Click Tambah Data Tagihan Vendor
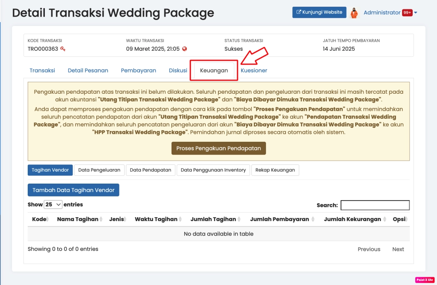This screenshot has width=437, height=285. point(73,190)
